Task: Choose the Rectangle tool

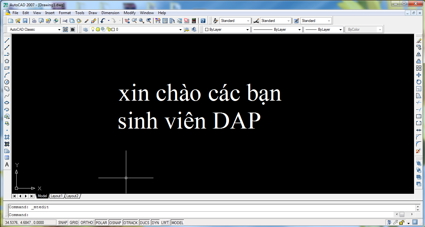Action: 7,68
